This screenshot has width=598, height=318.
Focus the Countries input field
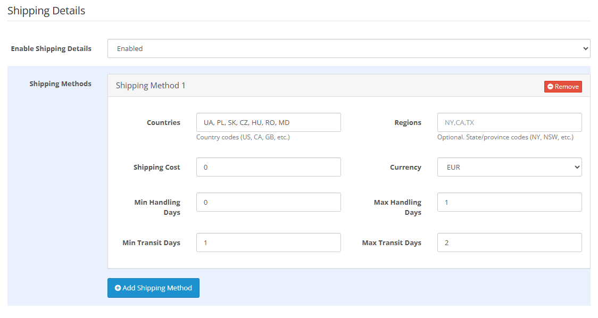tap(268, 122)
